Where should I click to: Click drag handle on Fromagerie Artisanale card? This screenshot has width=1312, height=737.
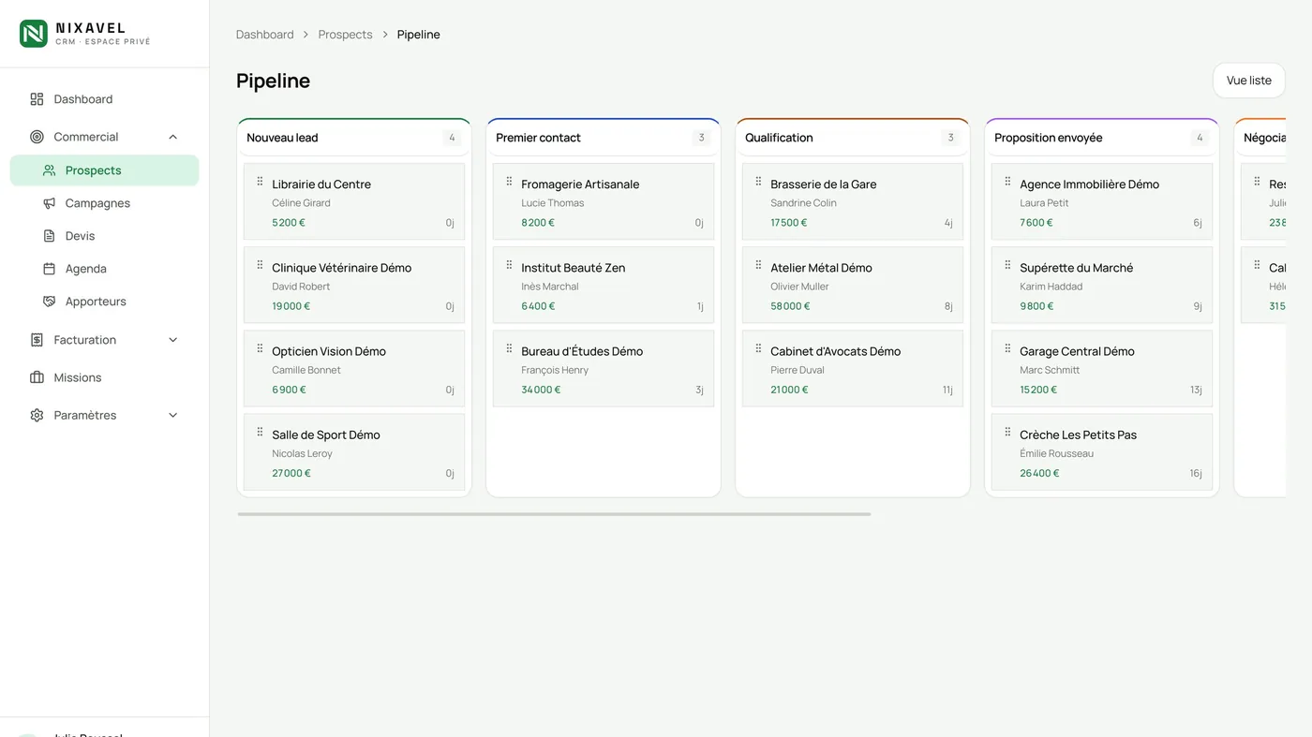tap(509, 182)
